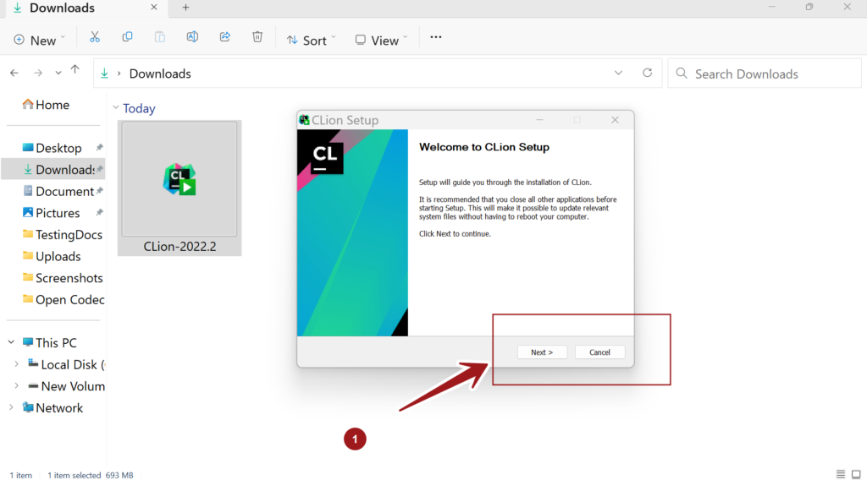Open the See more ellipsis menu
The image size is (867, 480).
[x=436, y=38]
